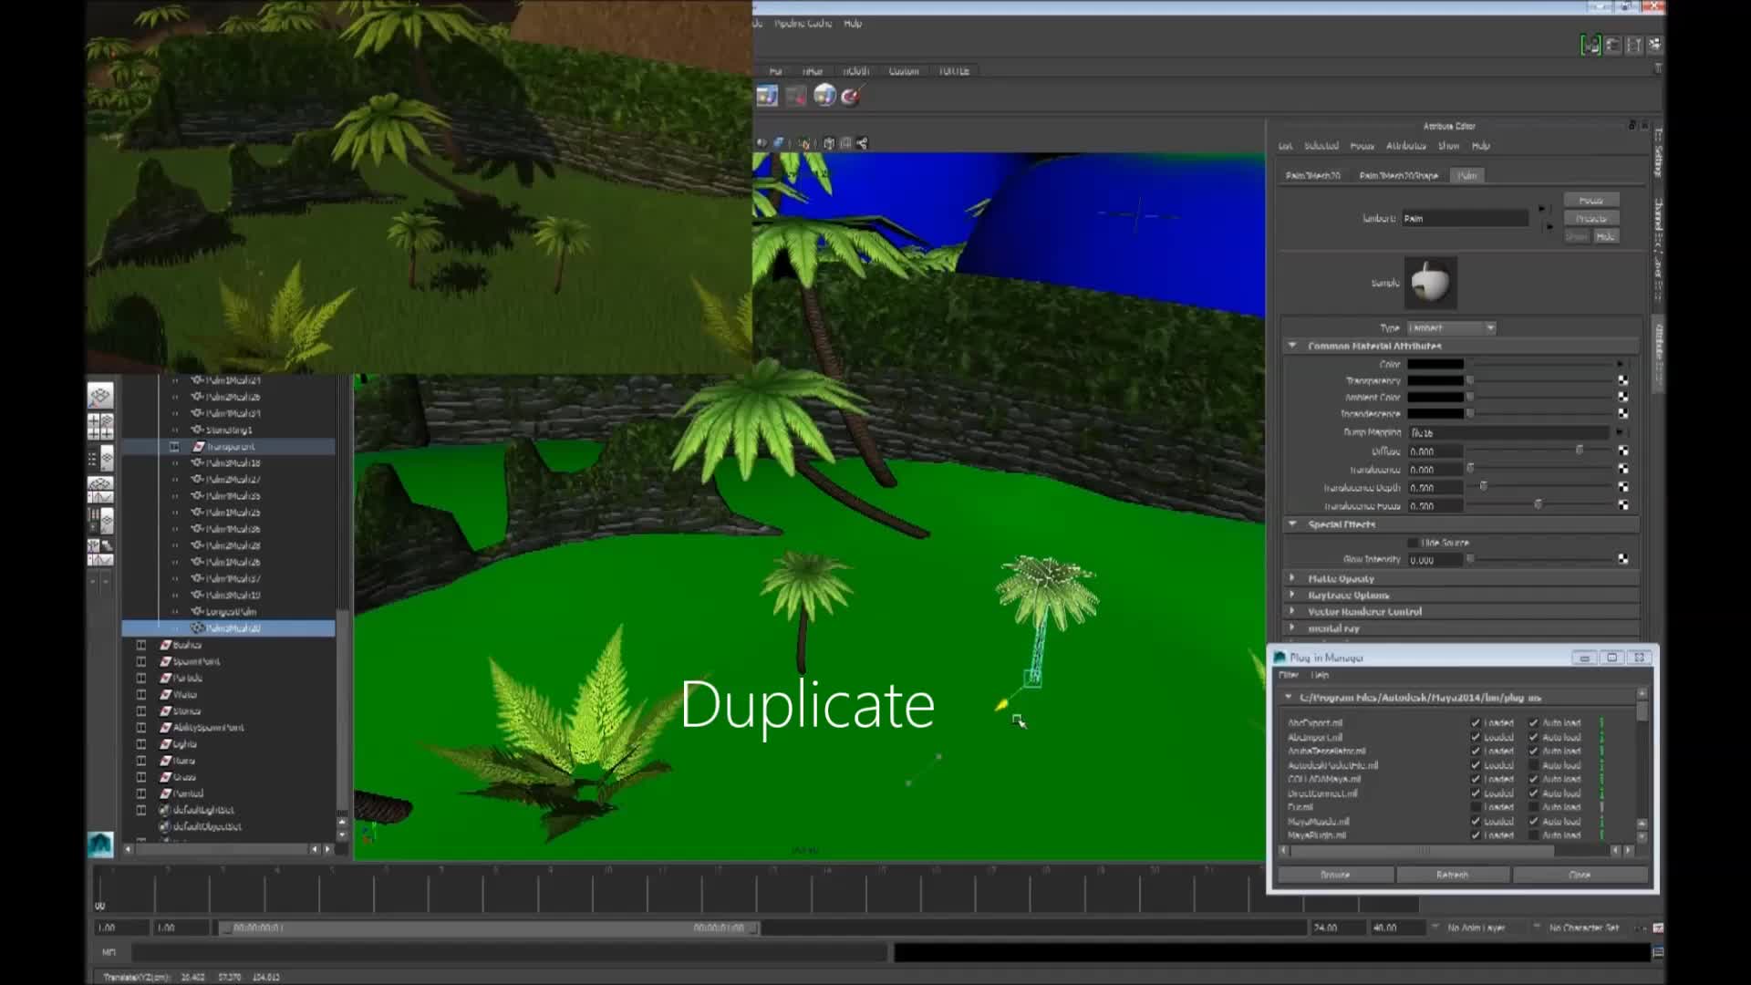Collapse the Common Material Attributes section

coord(1292,346)
